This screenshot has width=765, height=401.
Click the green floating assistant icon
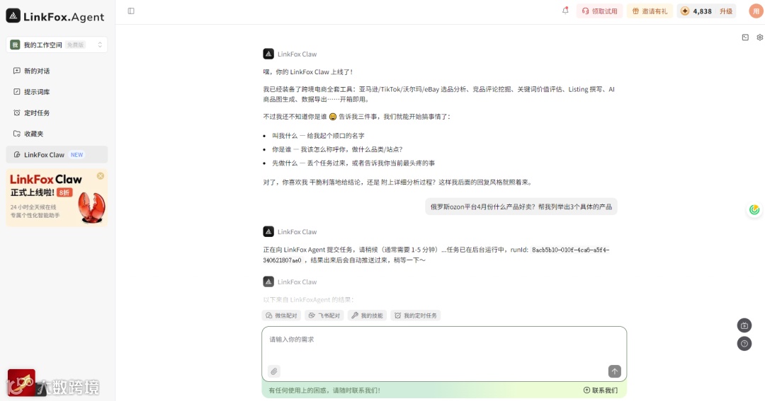pyautogui.click(x=754, y=209)
